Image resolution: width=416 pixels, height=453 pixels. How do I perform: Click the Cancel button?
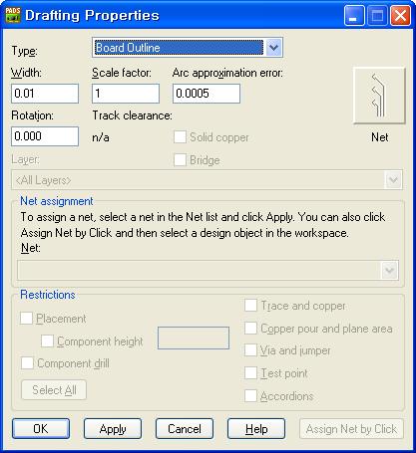pyautogui.click(x=185, y=429)
